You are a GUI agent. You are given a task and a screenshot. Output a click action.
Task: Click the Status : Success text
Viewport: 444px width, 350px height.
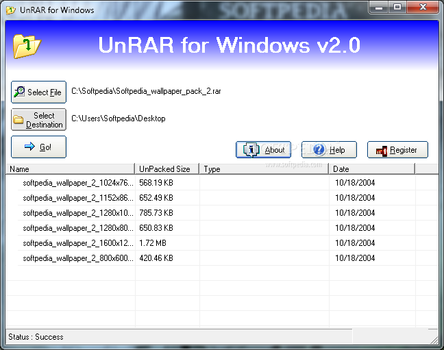(x=36, y=337)
